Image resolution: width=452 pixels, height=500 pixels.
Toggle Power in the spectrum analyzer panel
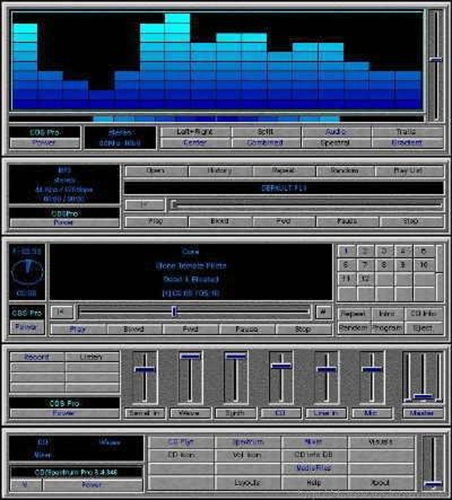(x=44, y=143)
